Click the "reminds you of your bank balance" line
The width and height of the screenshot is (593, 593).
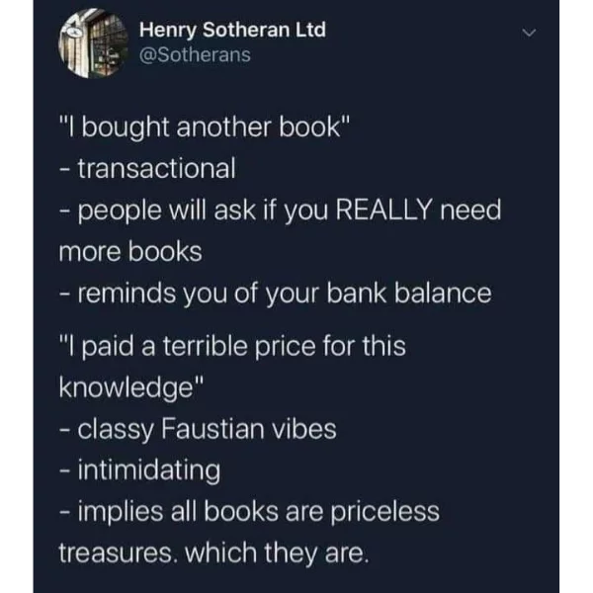tap(285, 295)
